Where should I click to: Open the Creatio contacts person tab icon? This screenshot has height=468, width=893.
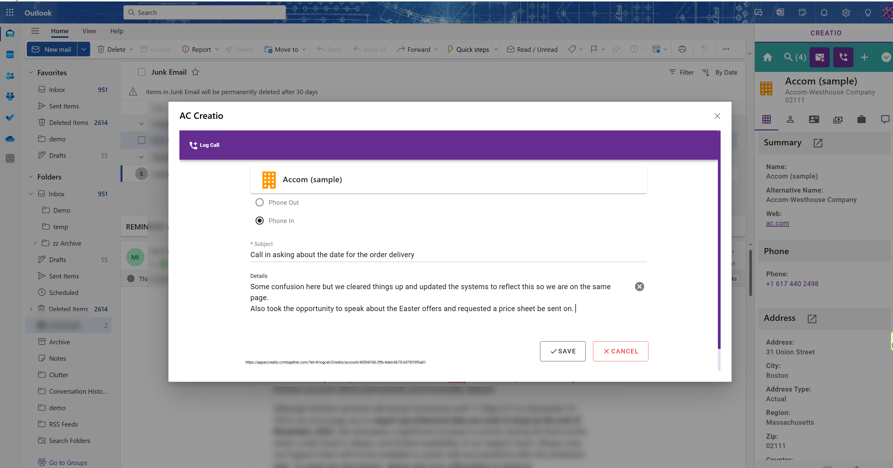[x=790, y=120]
